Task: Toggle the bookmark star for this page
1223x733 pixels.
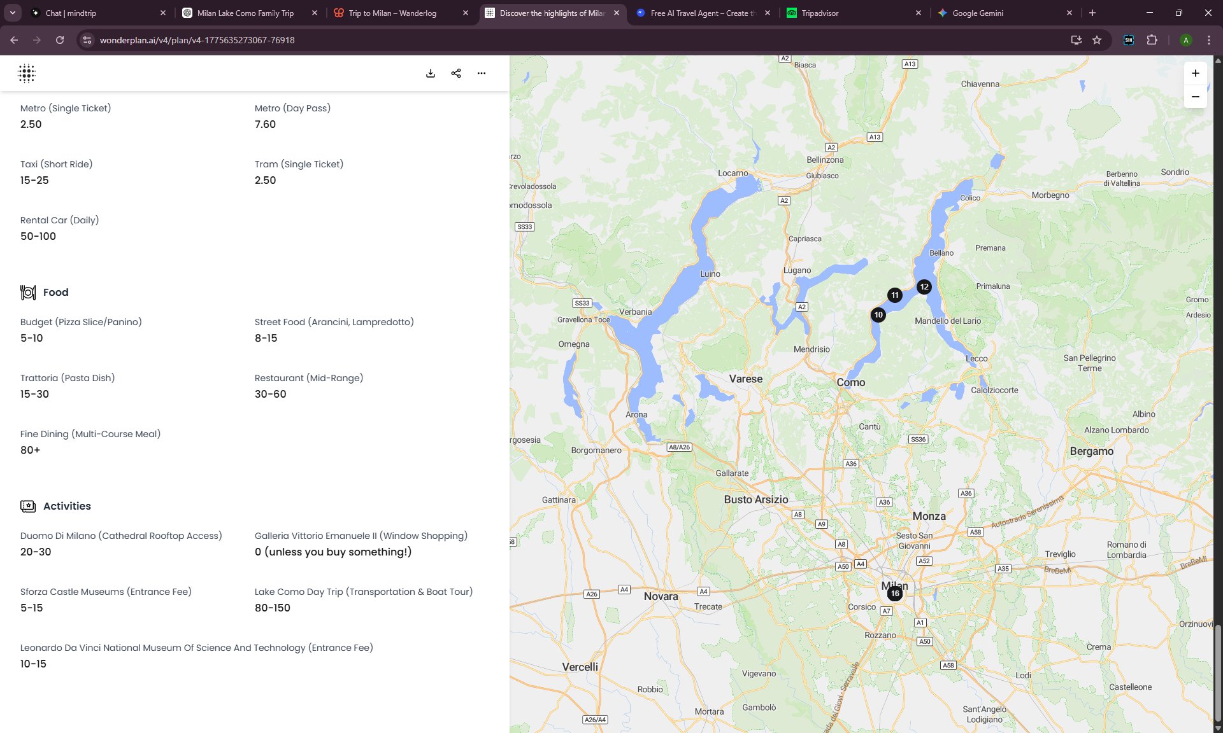Action: click(x=1097, y=40)
